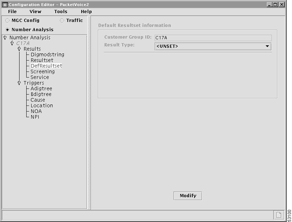Image resolution: width=292 pixels, height=222 pixels.
Task: Select the MGC Config radio button
Action: (7, 21)
